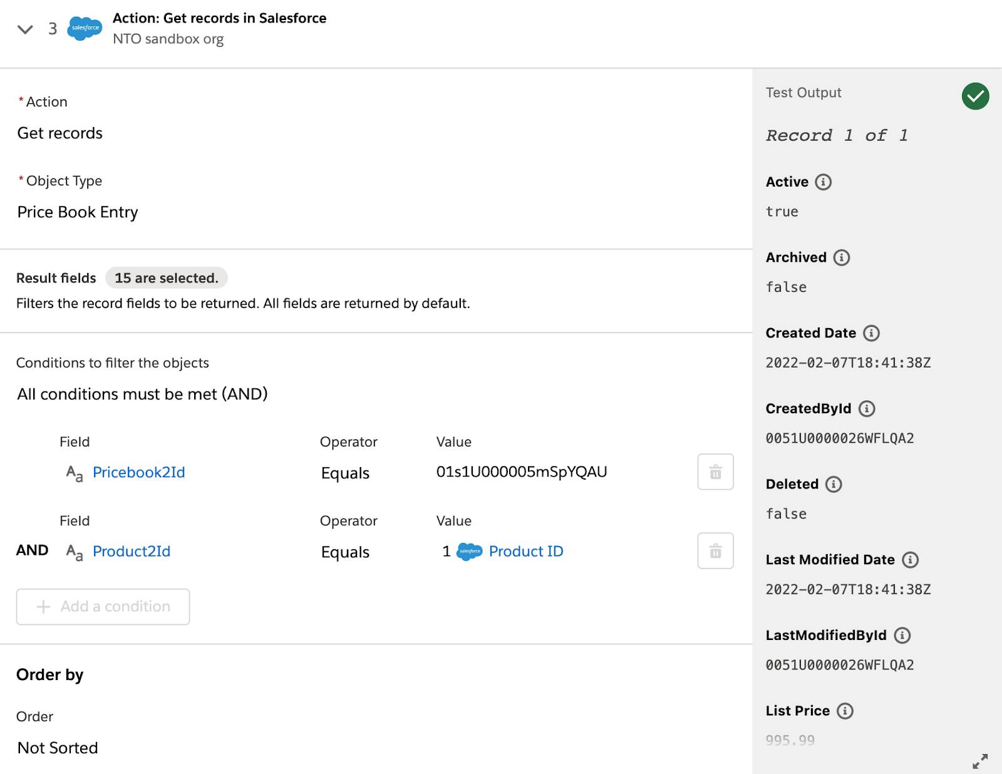1002x774 pixels.
Task: Open the step title 'Action: Get records in Salesforce'
Action: [219, 18]
